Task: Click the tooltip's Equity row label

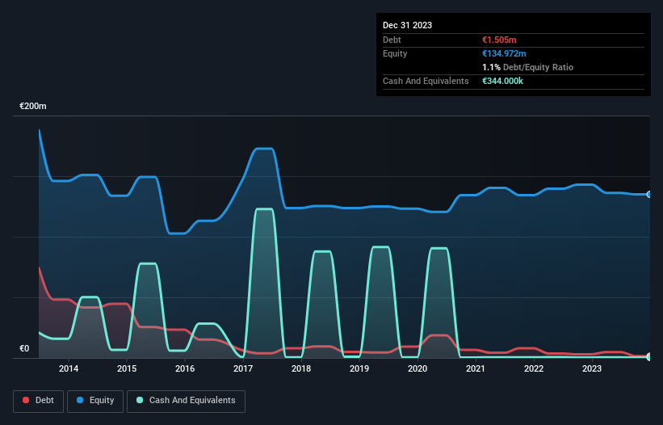Action: [395, 53]
